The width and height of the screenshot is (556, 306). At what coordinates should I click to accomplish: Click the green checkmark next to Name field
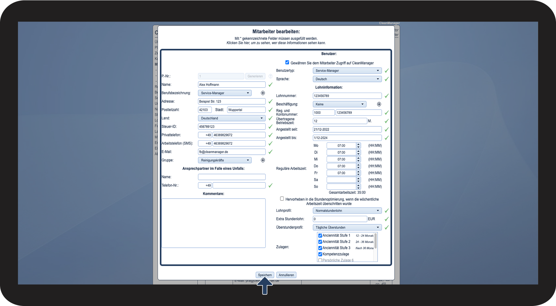(270, 84)
